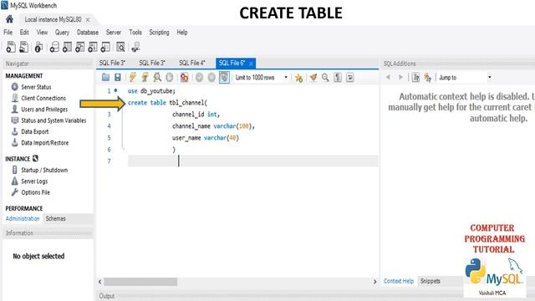This screenshot has width=535, height=301.
Task: Switch to the SQL File 4* tab
Action: (192, 64)
